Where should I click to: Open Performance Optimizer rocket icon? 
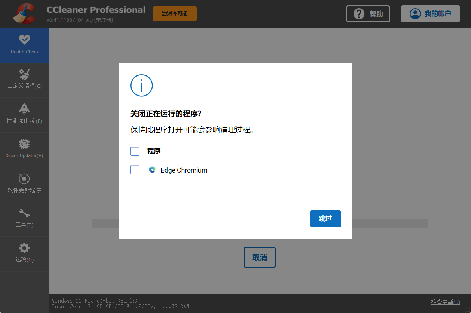[25, 109]
